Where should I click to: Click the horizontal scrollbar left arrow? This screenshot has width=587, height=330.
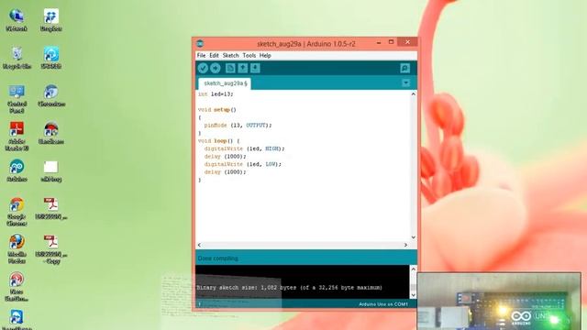click(199, 245)
